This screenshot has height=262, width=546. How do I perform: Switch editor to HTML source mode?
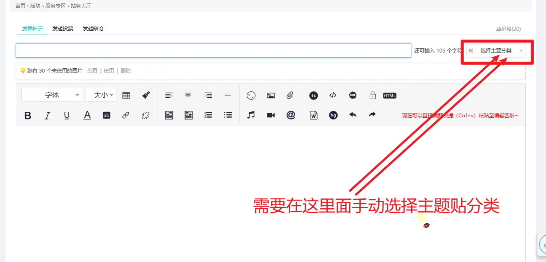pos(390,96)
